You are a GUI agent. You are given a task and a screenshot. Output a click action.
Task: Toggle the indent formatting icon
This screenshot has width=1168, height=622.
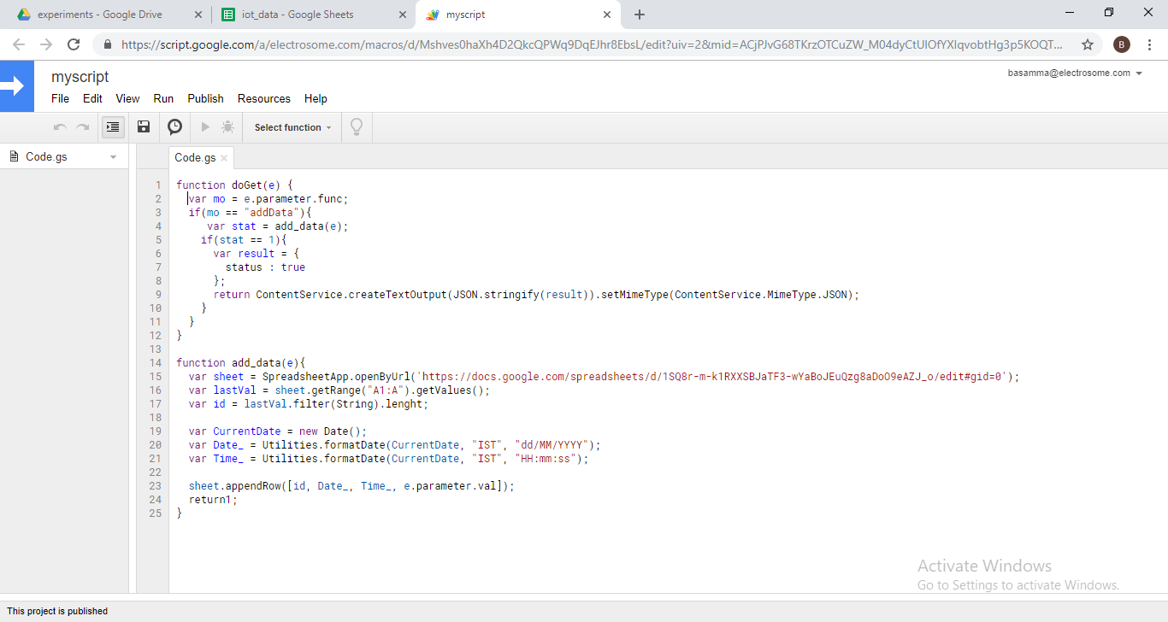click(113, 127)
